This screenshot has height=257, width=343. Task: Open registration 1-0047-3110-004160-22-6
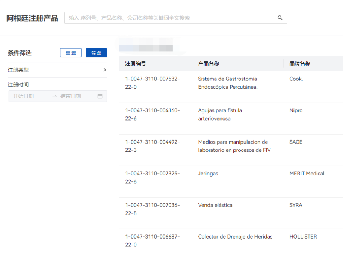(152, 114)
